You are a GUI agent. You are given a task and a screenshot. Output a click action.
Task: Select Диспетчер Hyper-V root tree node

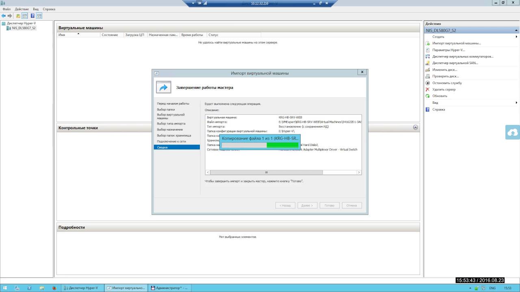(21, 23)
